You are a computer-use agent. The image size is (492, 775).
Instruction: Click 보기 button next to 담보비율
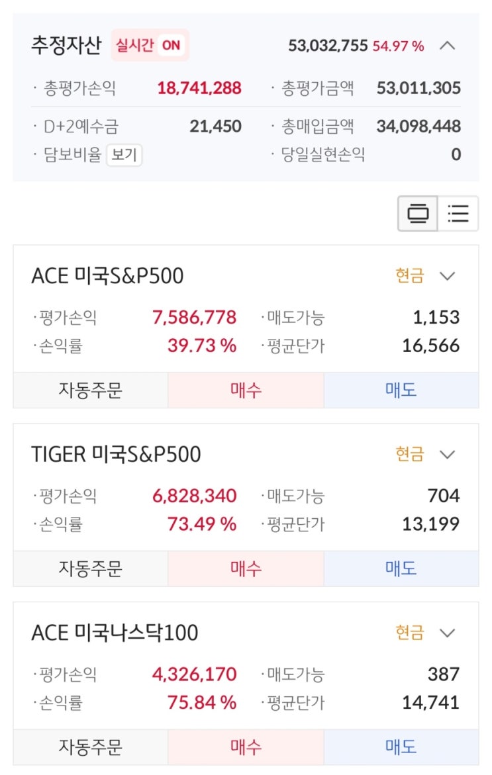tap(124, 155)
